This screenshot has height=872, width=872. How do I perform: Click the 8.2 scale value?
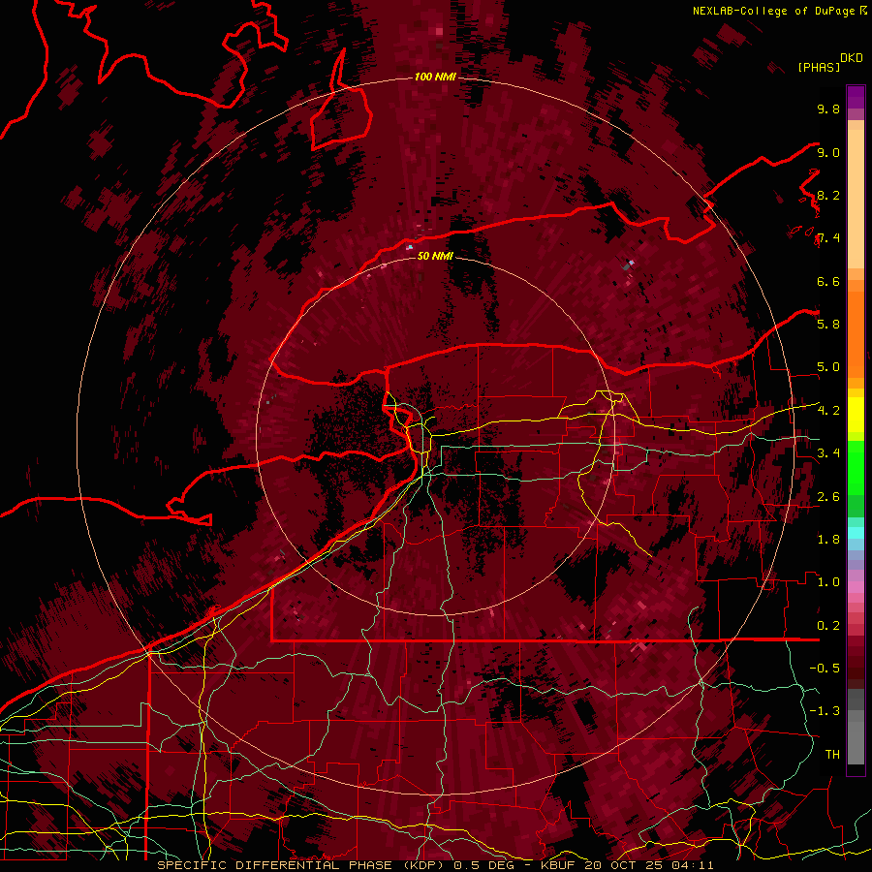click(x=828, y=195)
